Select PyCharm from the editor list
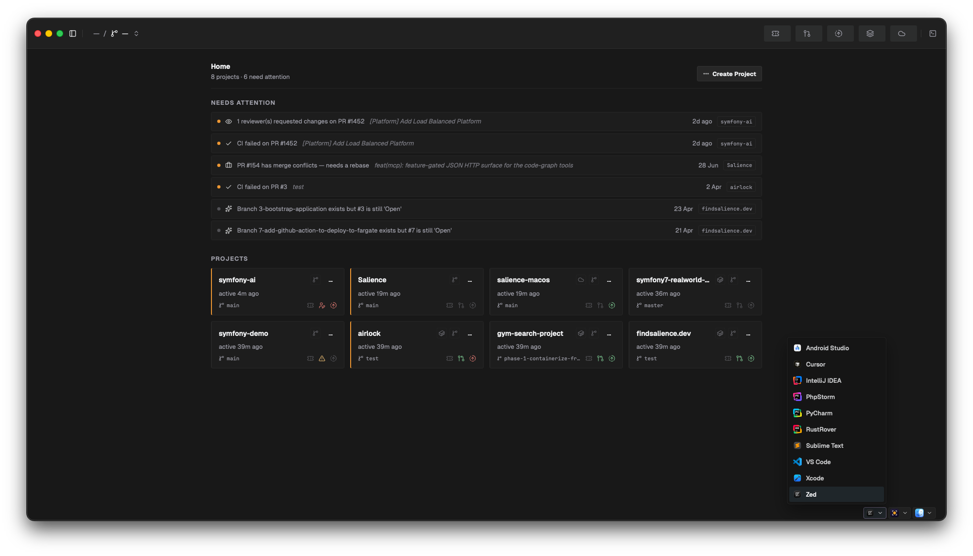 click(836, 413)
